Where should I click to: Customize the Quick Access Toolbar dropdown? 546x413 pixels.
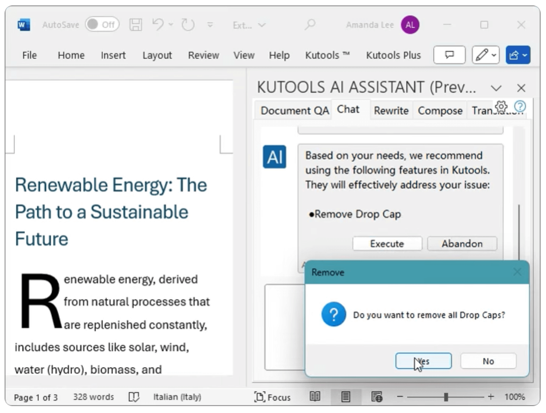click(210, 25)
